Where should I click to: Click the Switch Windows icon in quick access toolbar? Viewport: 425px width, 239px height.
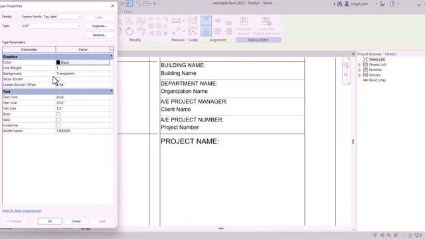(145, 3)
